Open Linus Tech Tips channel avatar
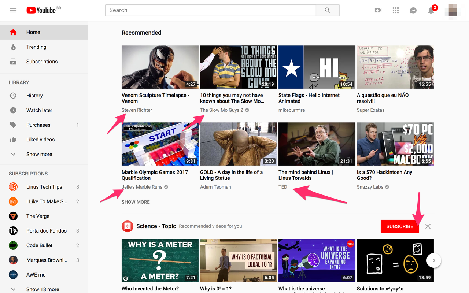The image size is (469, 293). pyautogui.click(x=13, y=187)
